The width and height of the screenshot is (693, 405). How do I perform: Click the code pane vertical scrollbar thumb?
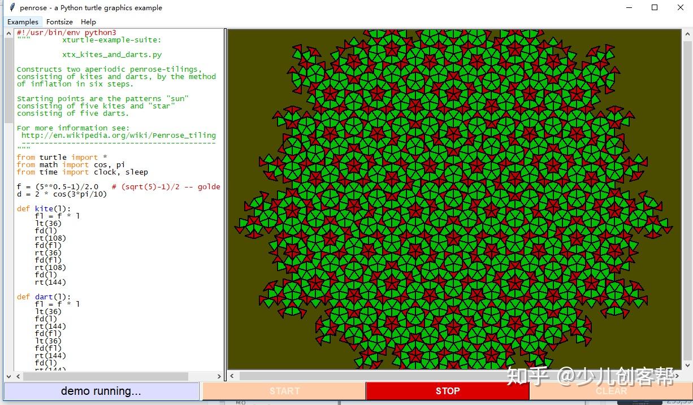[9, 81]
